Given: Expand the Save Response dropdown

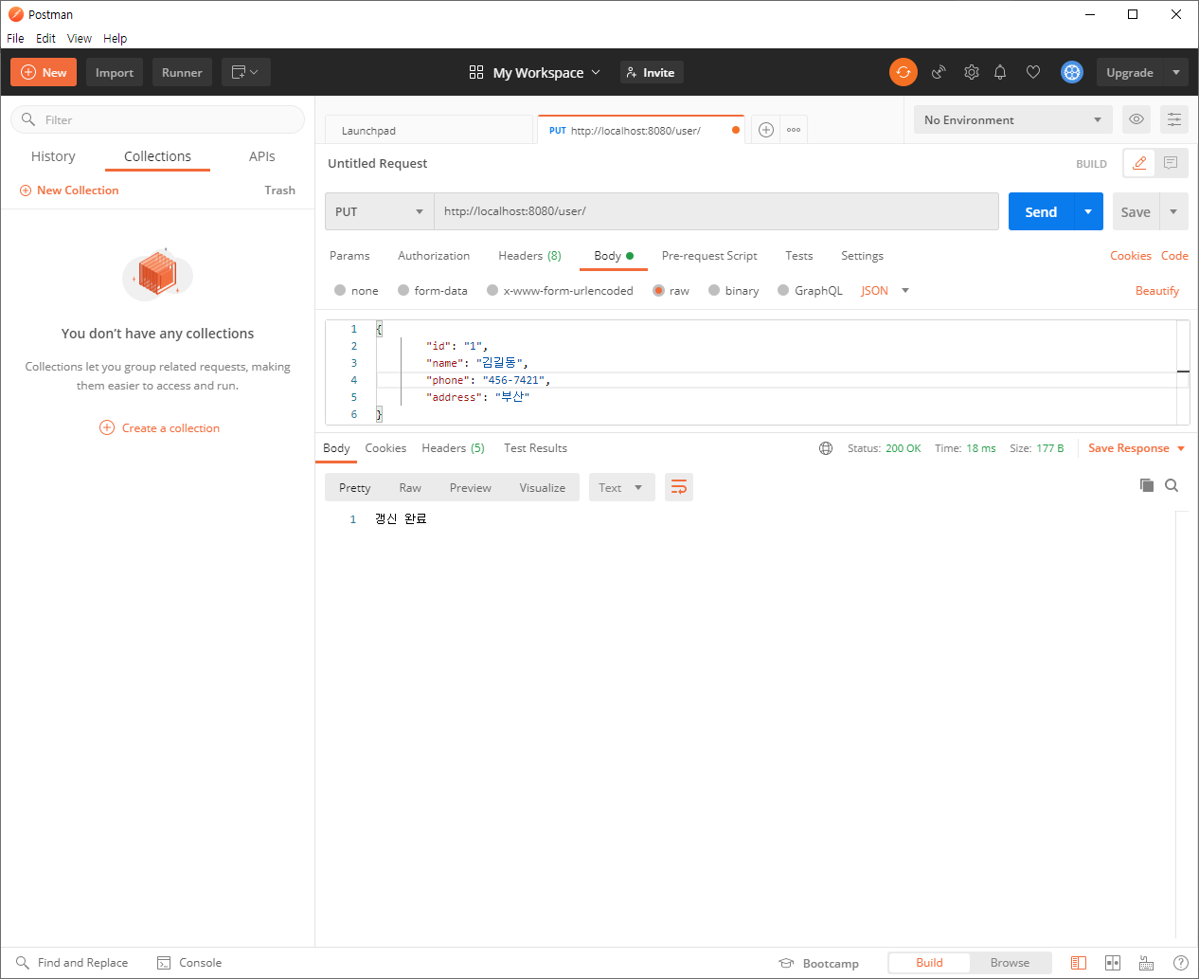Looking at the screenshot, I should [1181, 448].
